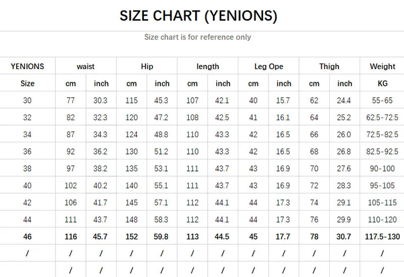Select thigh inch value 29.9
404x277 pixels.
[x=344, y=219]
